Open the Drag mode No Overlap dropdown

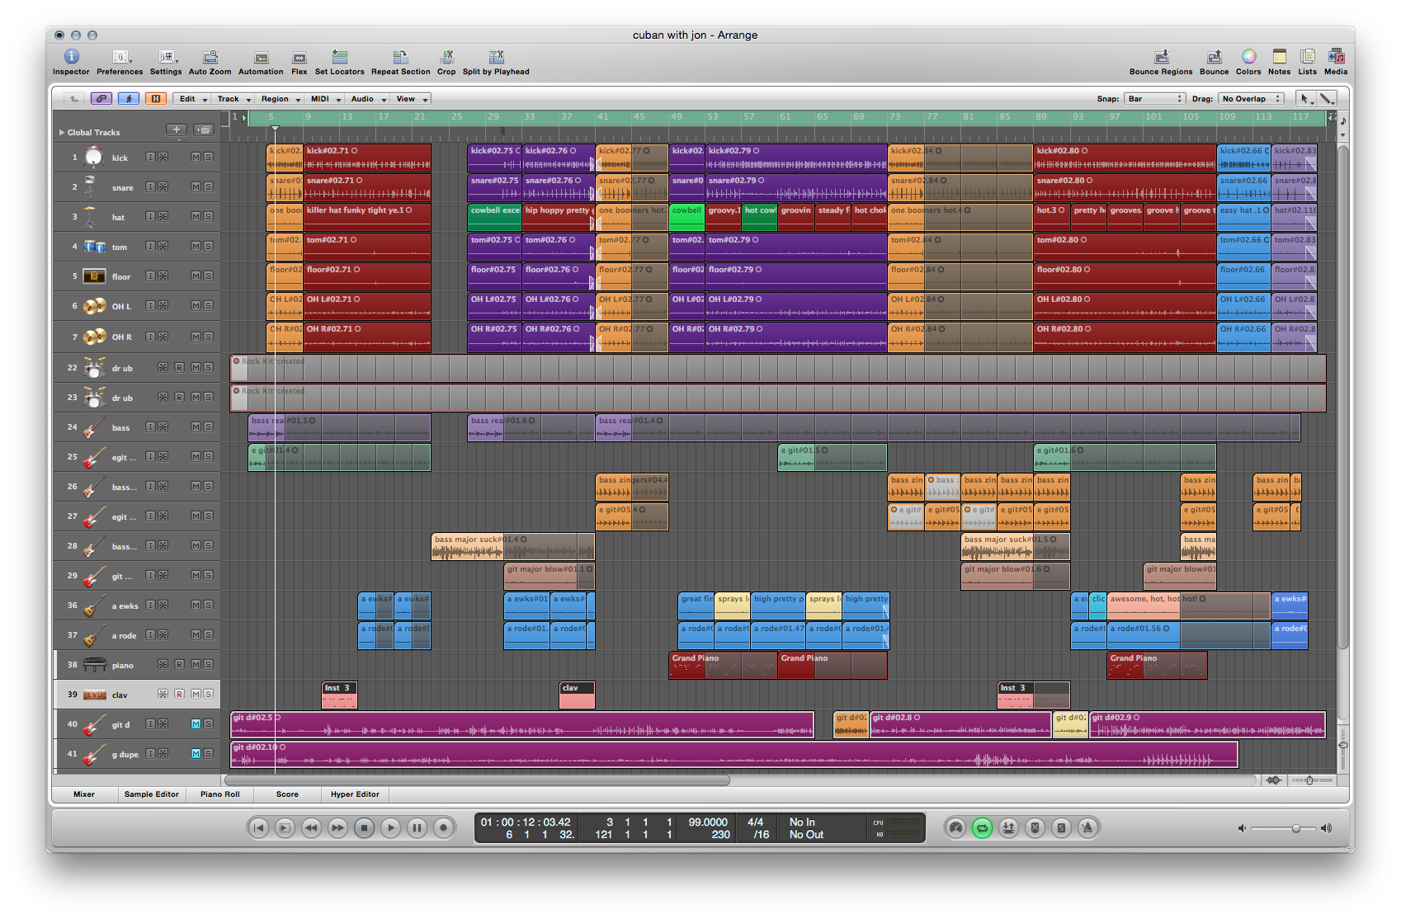(1251, 99)
